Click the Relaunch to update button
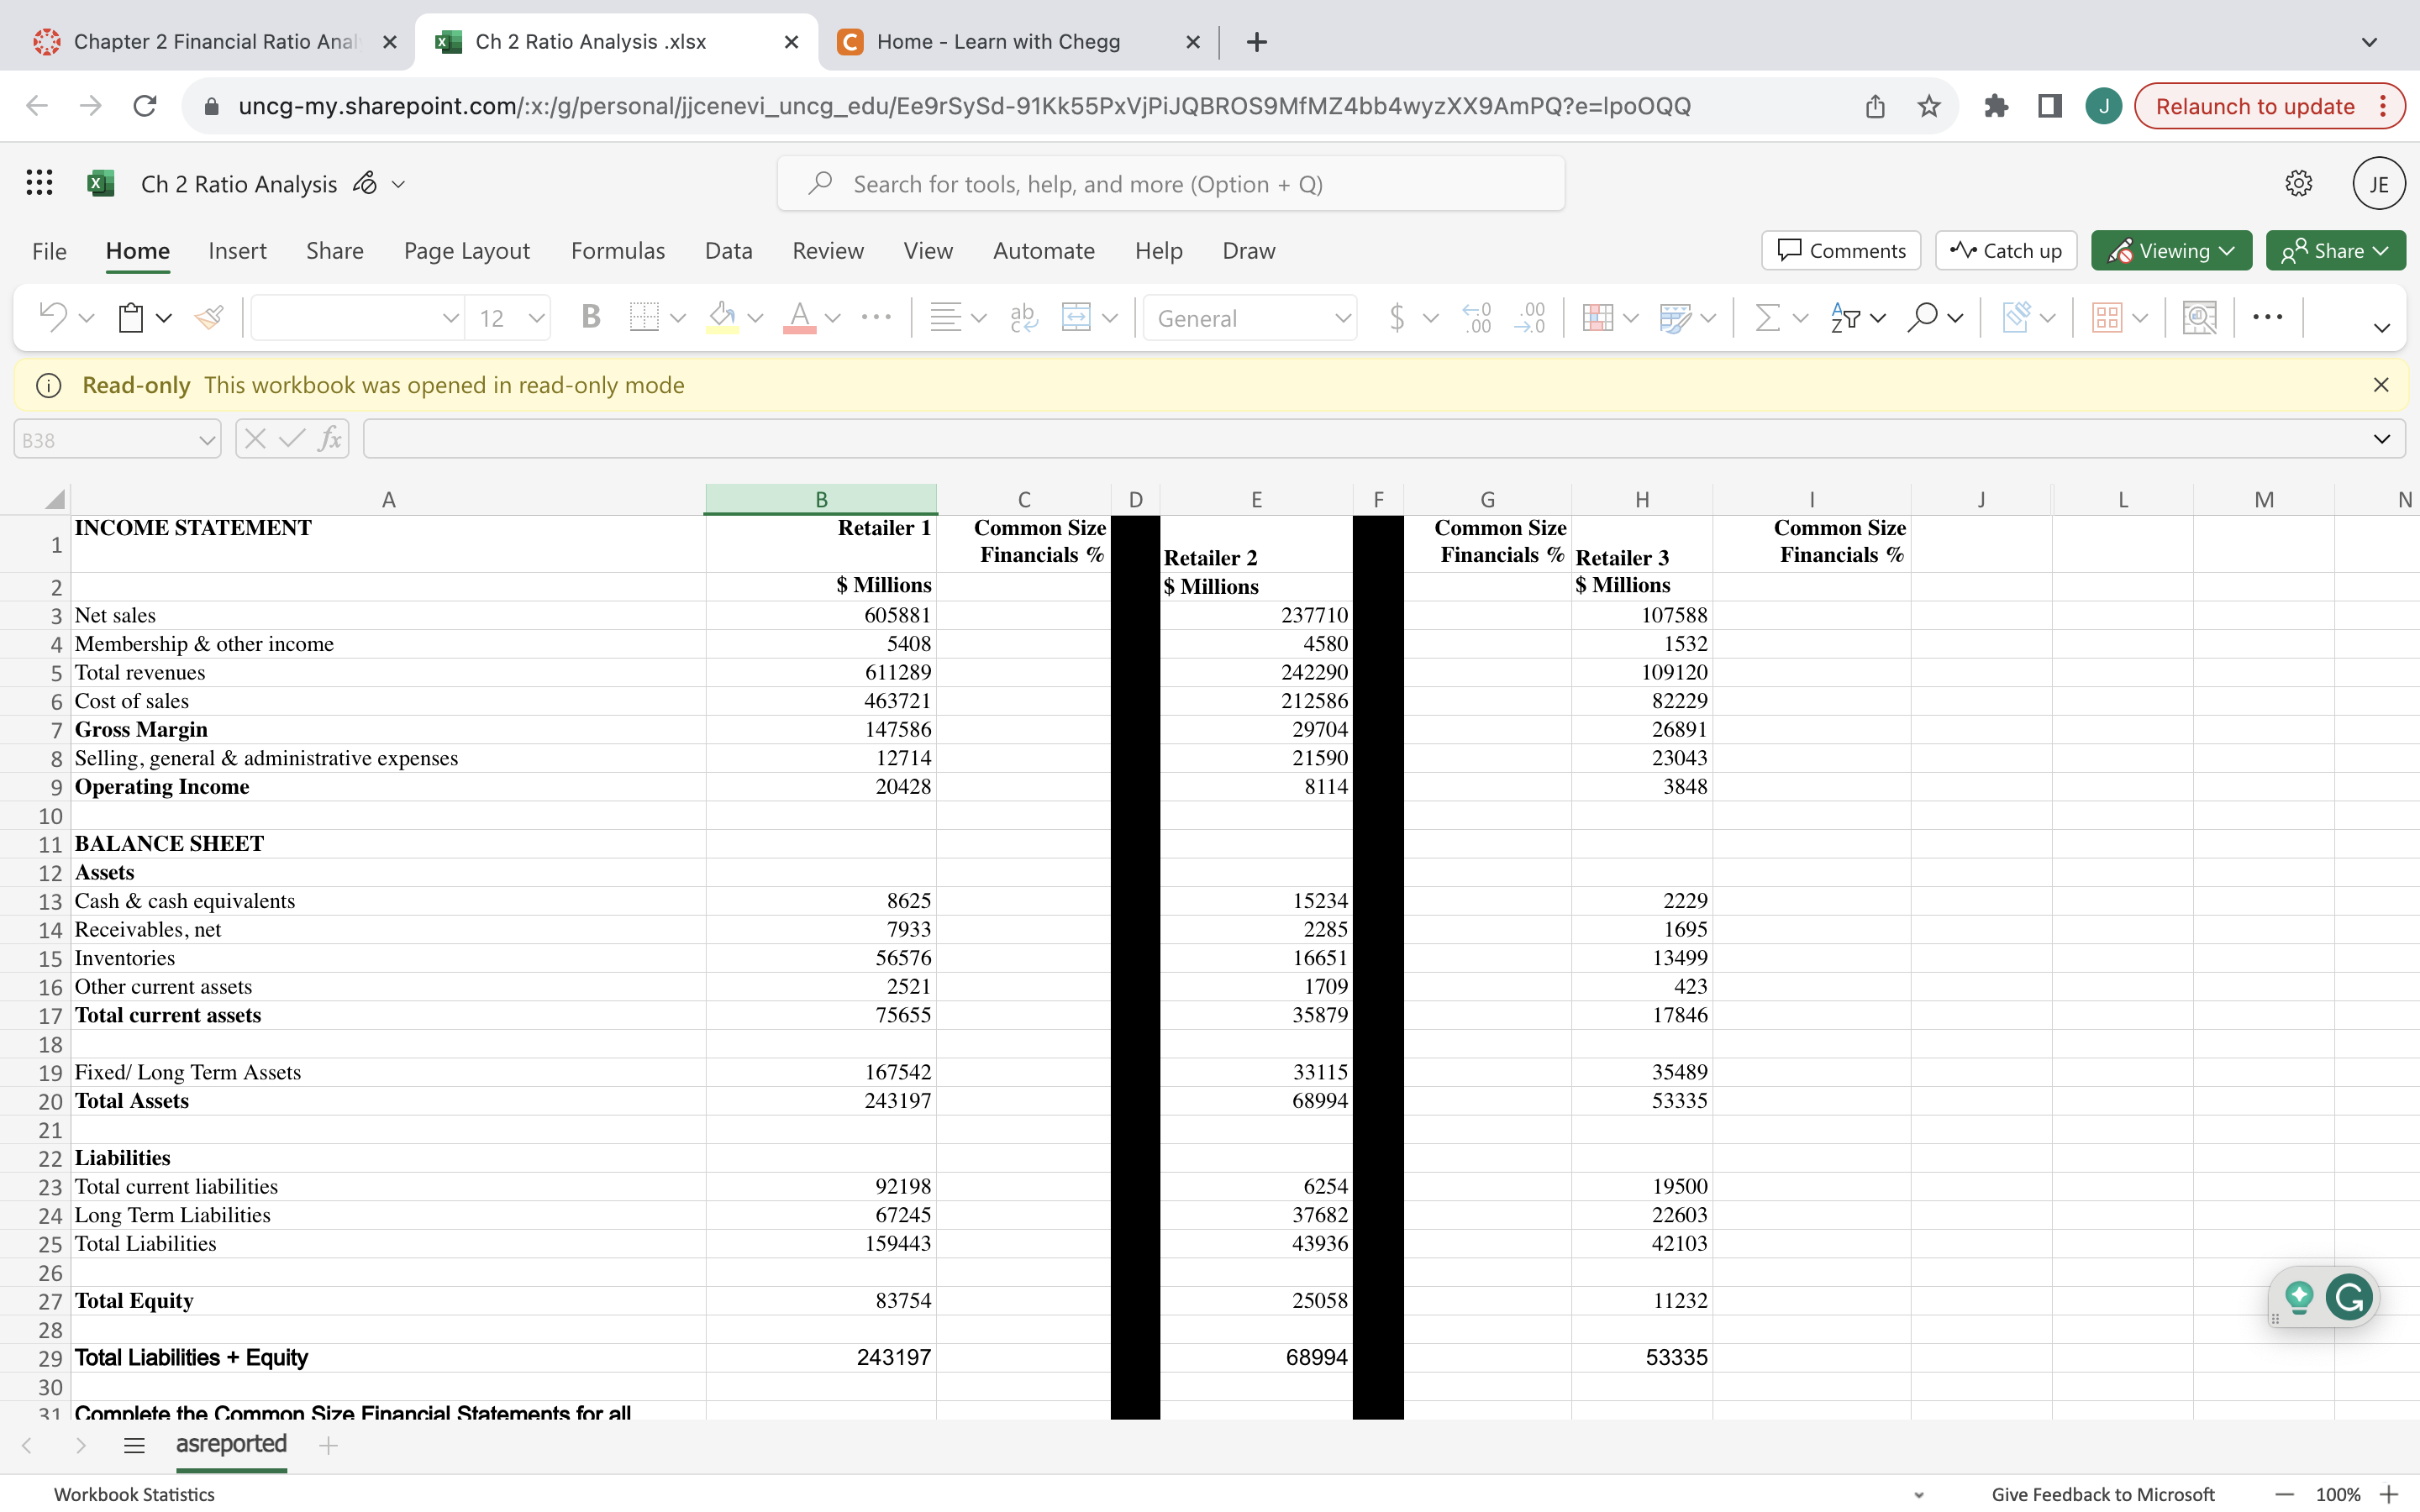The height and width of the screenshot is (1512, 2420). coord(2256,106)
